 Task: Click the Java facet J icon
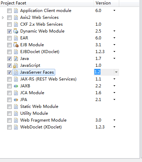coord(16,59)
